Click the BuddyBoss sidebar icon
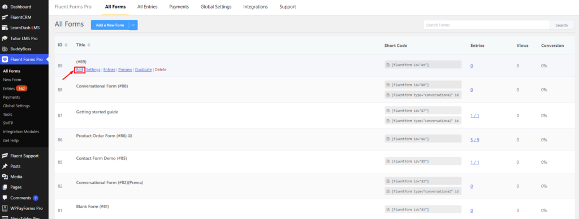This screenshot has width=579, height=219. coord(5,49)
